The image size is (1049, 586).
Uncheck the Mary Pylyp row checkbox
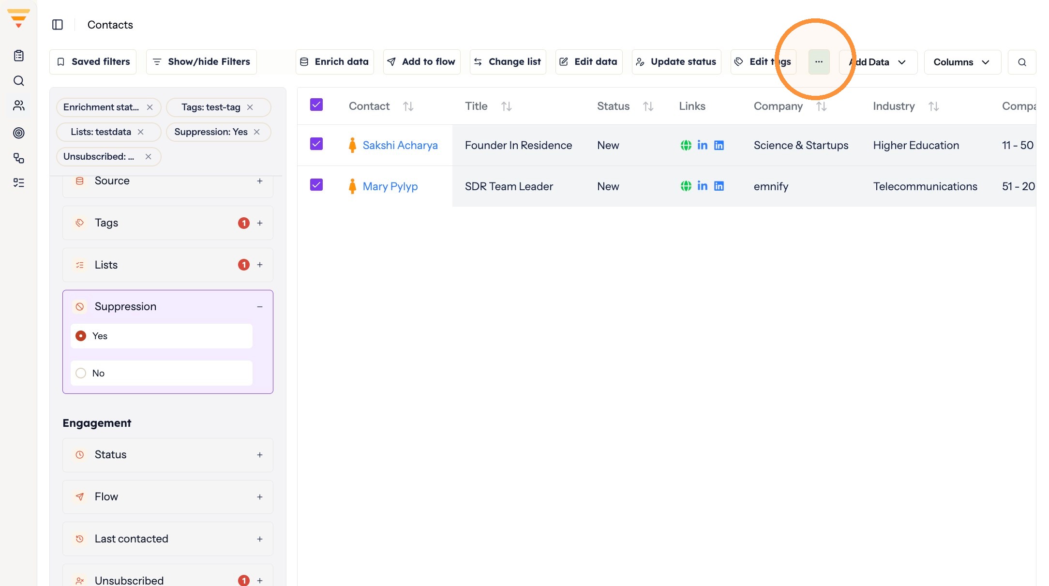[316, 185]
